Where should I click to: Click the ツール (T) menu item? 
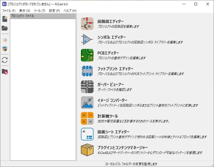click(x=39, y=11)
